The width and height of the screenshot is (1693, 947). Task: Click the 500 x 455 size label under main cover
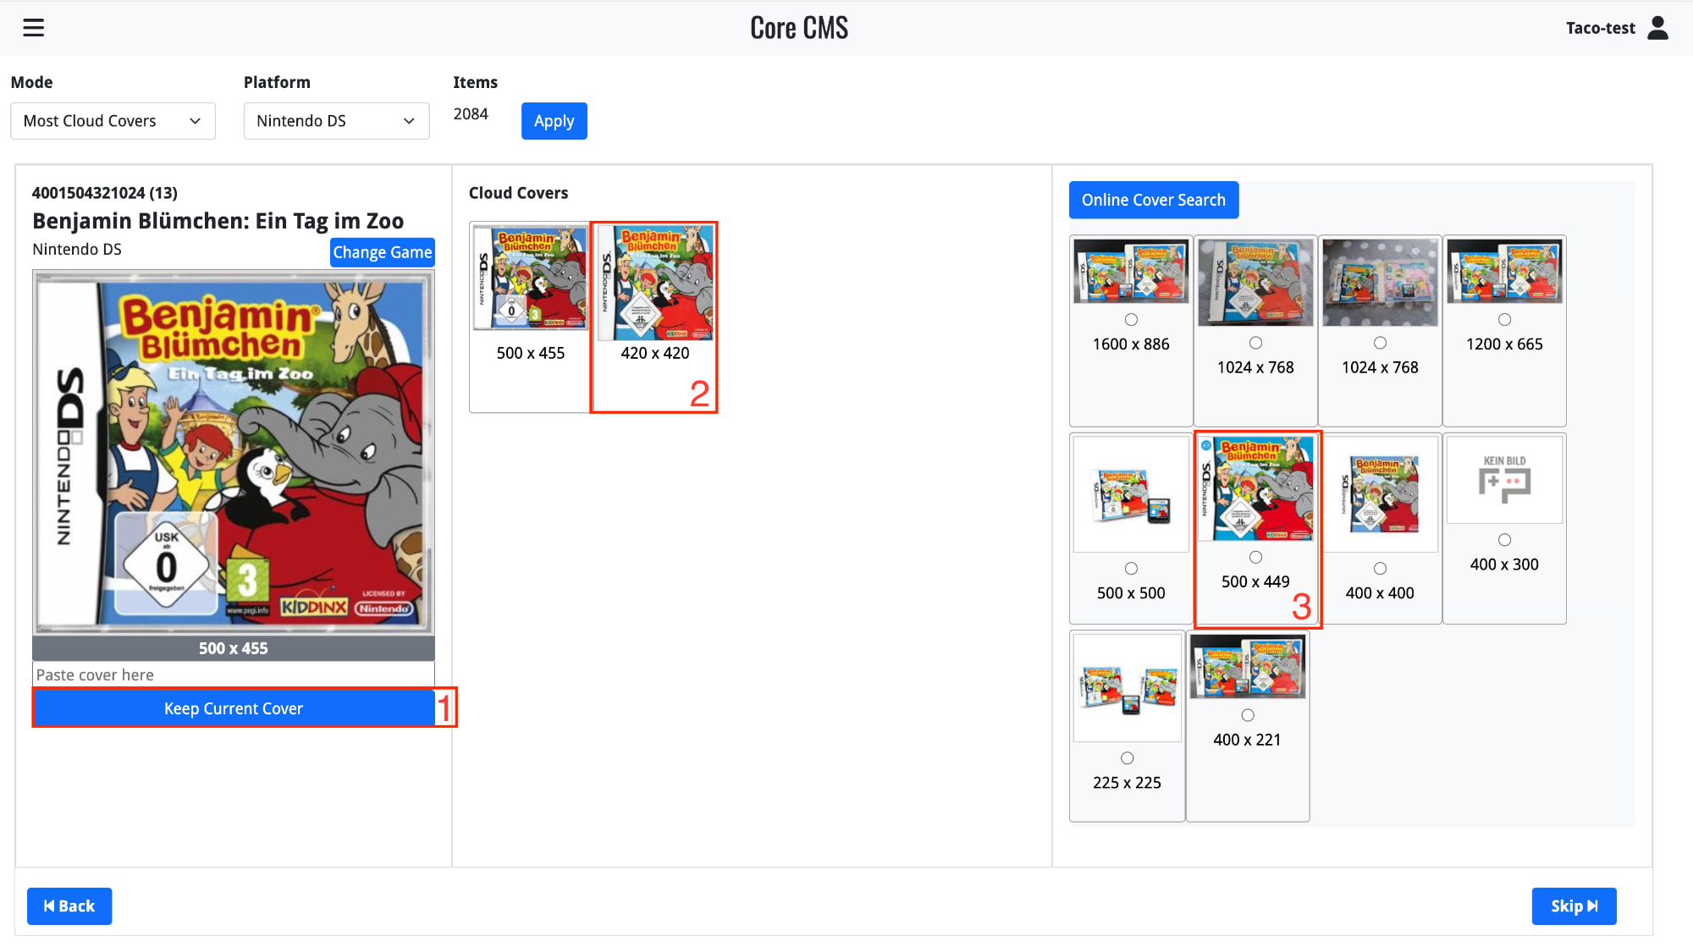(x=234, y=648)
